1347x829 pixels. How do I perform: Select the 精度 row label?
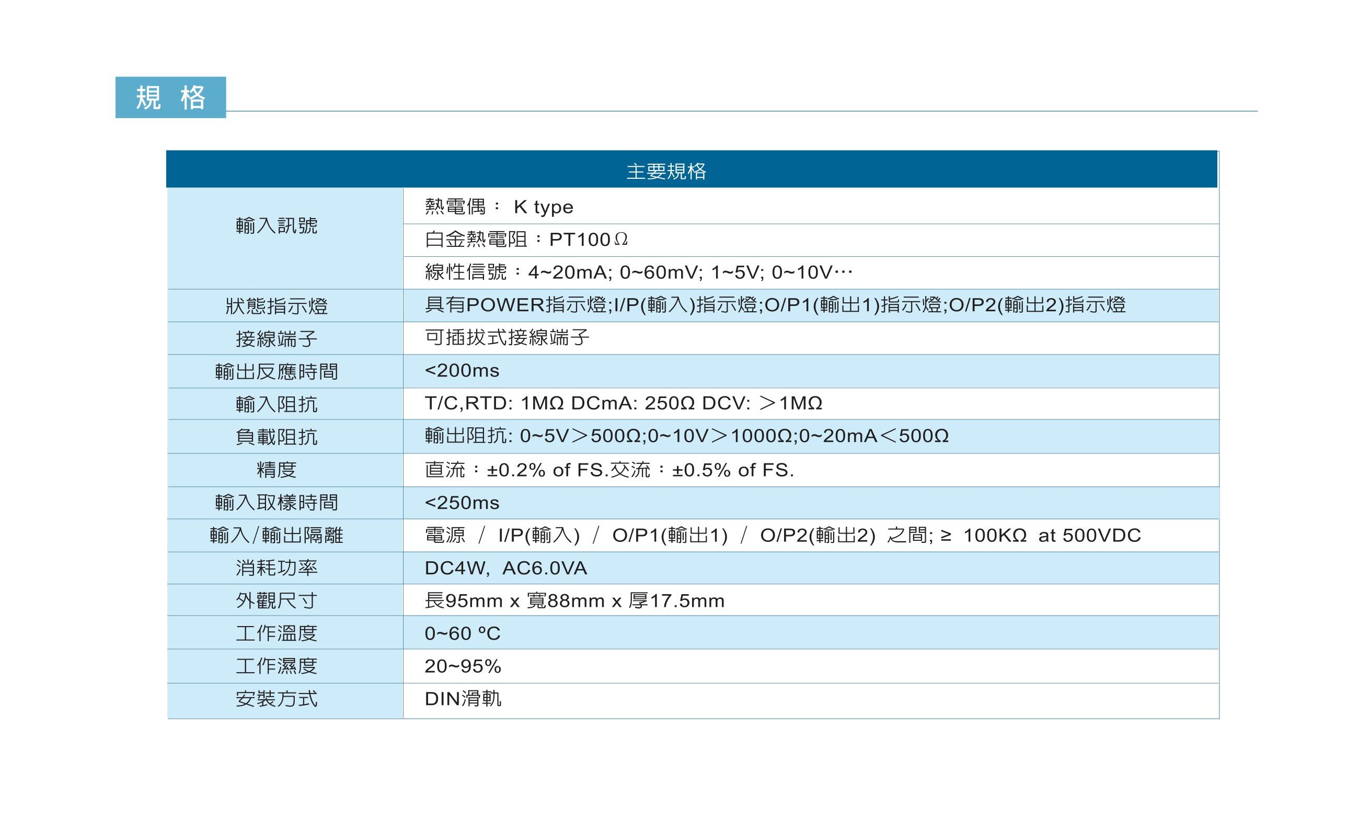point(277,470)
